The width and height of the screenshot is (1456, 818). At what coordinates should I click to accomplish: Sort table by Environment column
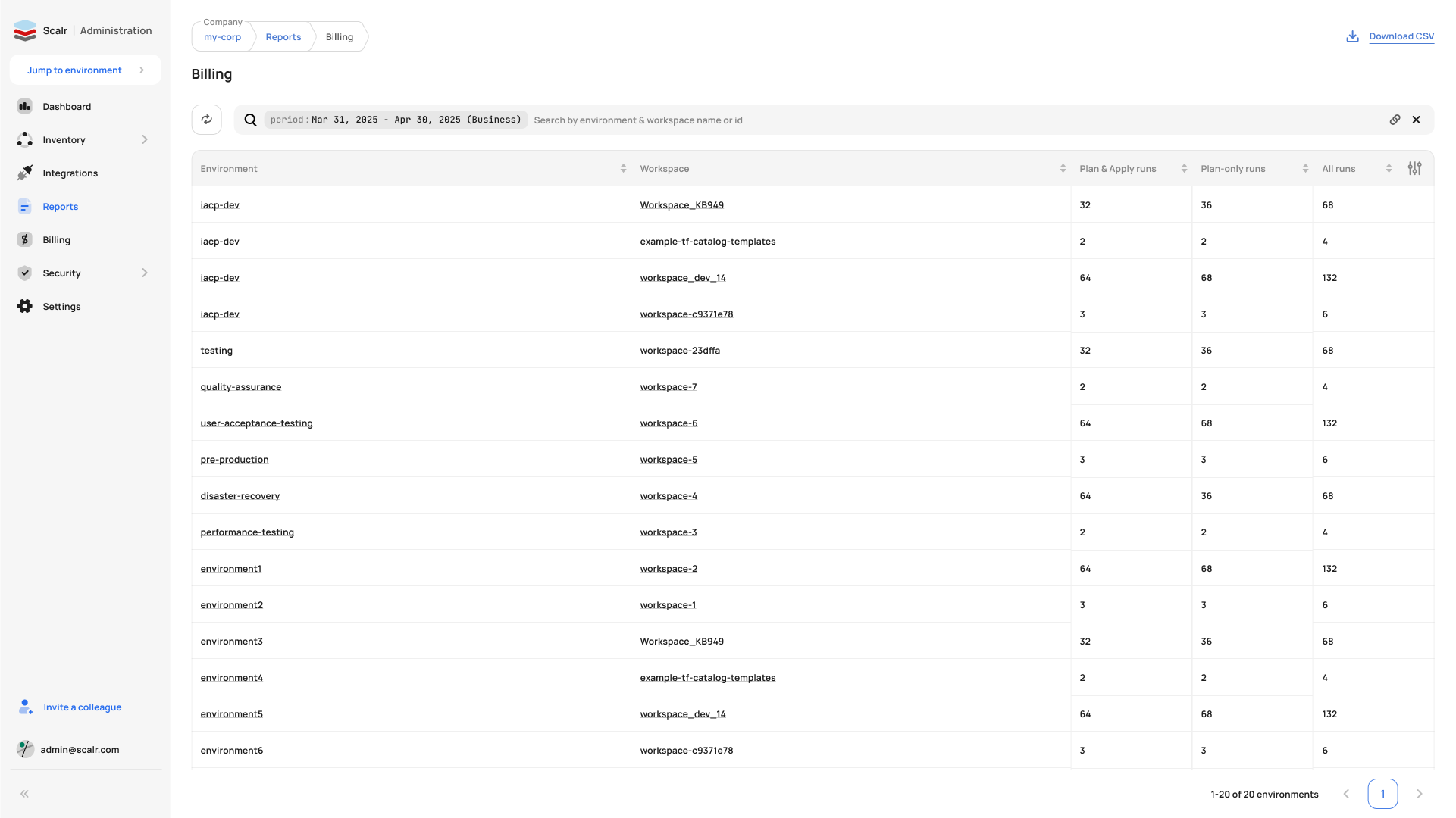click(623, 168)
